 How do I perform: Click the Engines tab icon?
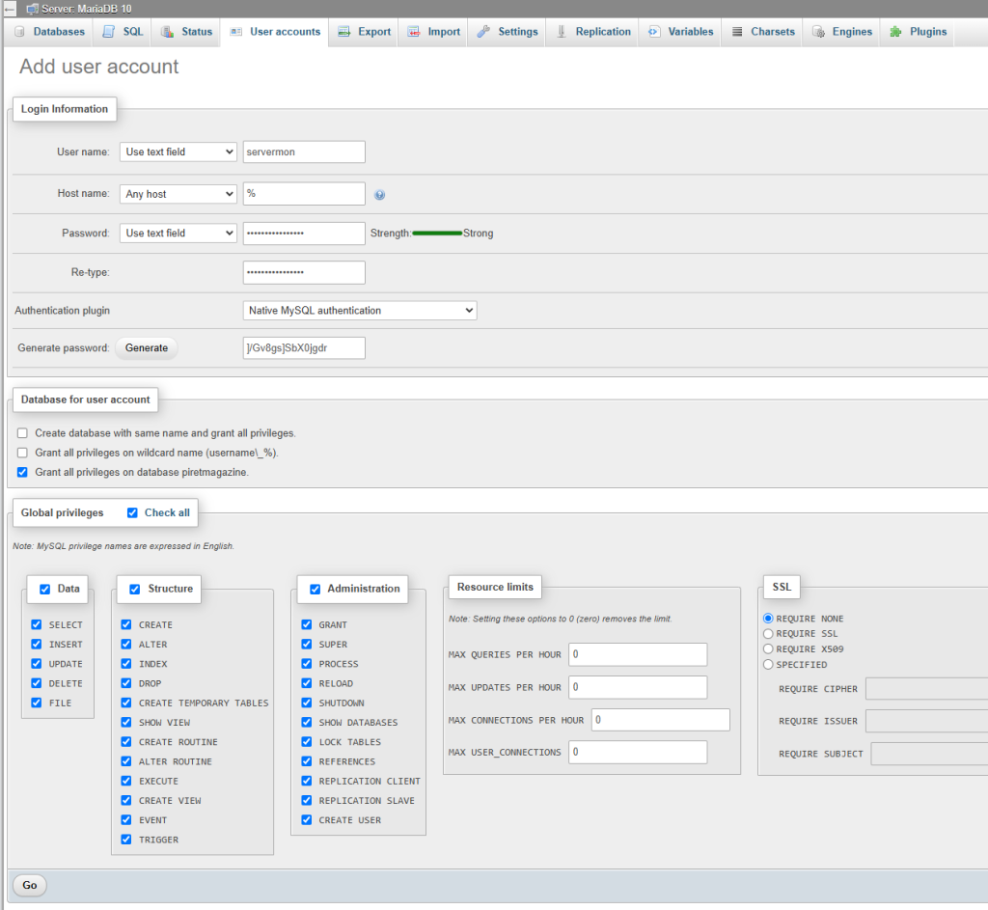pyautogui.click(x=818, y=32)
